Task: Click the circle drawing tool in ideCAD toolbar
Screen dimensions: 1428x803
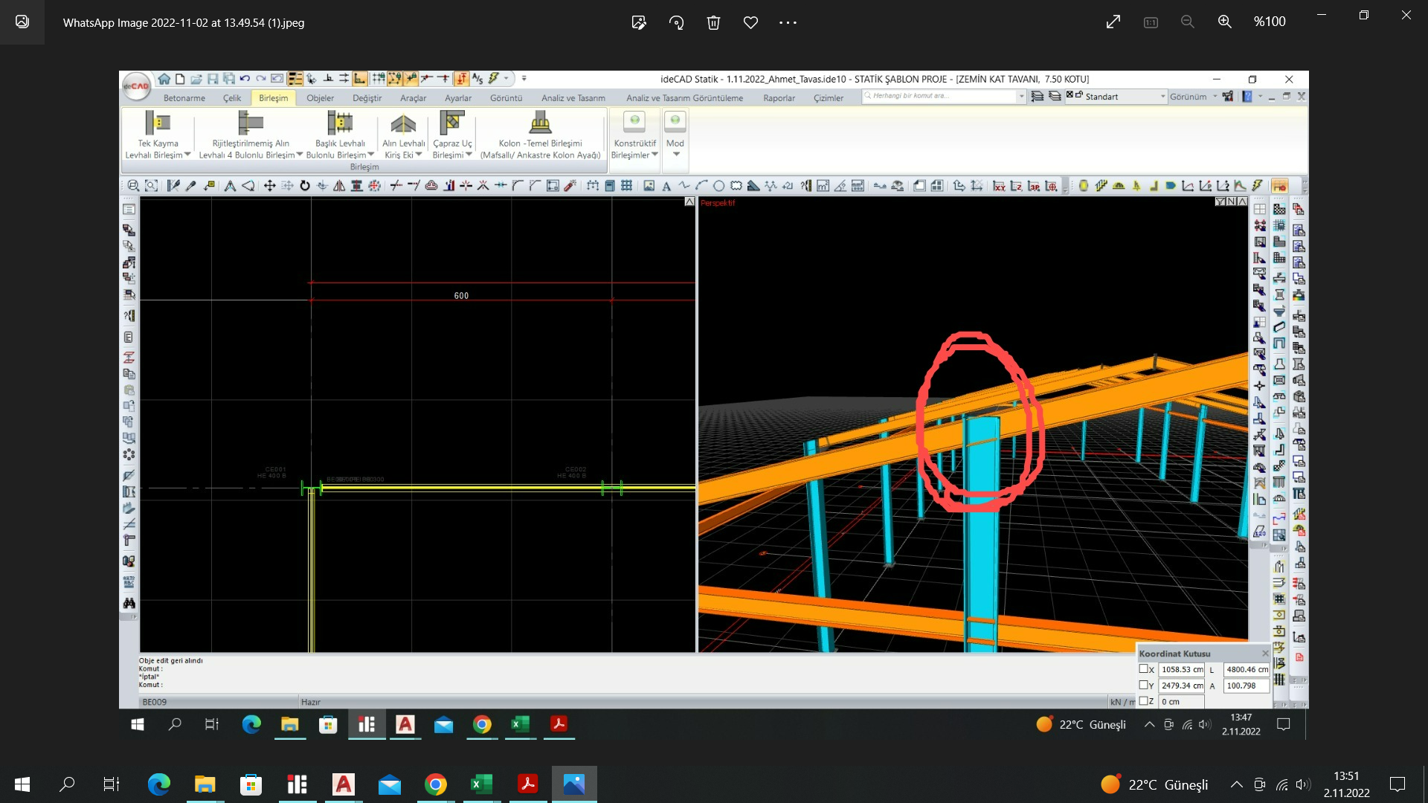Action: tap(718, 186)
